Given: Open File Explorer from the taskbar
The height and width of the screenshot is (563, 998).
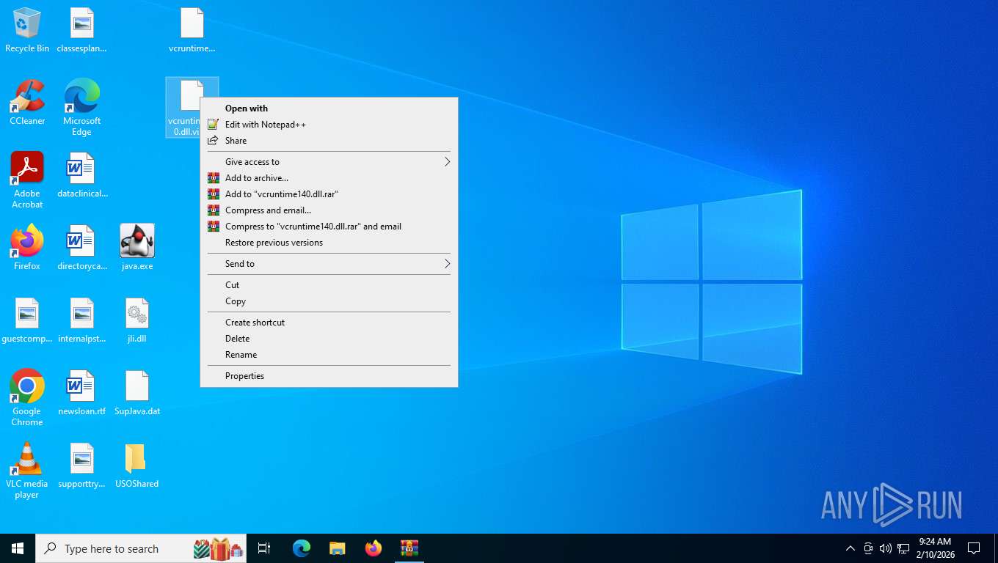Looking at the screenshot, I should 337,548.
